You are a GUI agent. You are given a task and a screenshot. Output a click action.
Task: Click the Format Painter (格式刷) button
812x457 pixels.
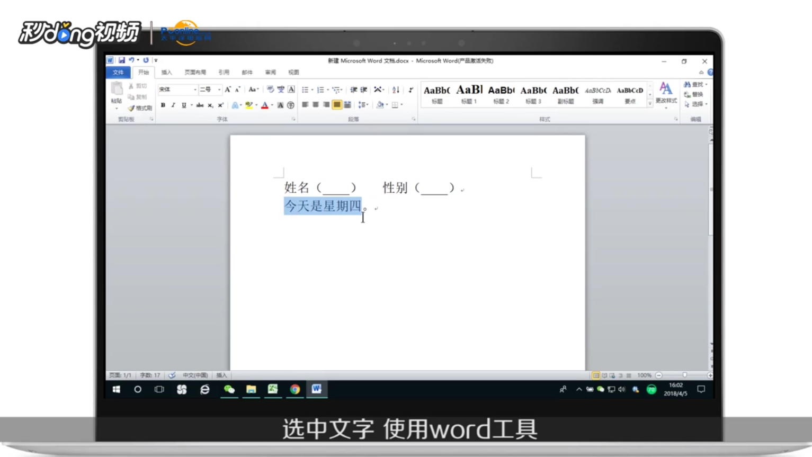pos(140,108)
